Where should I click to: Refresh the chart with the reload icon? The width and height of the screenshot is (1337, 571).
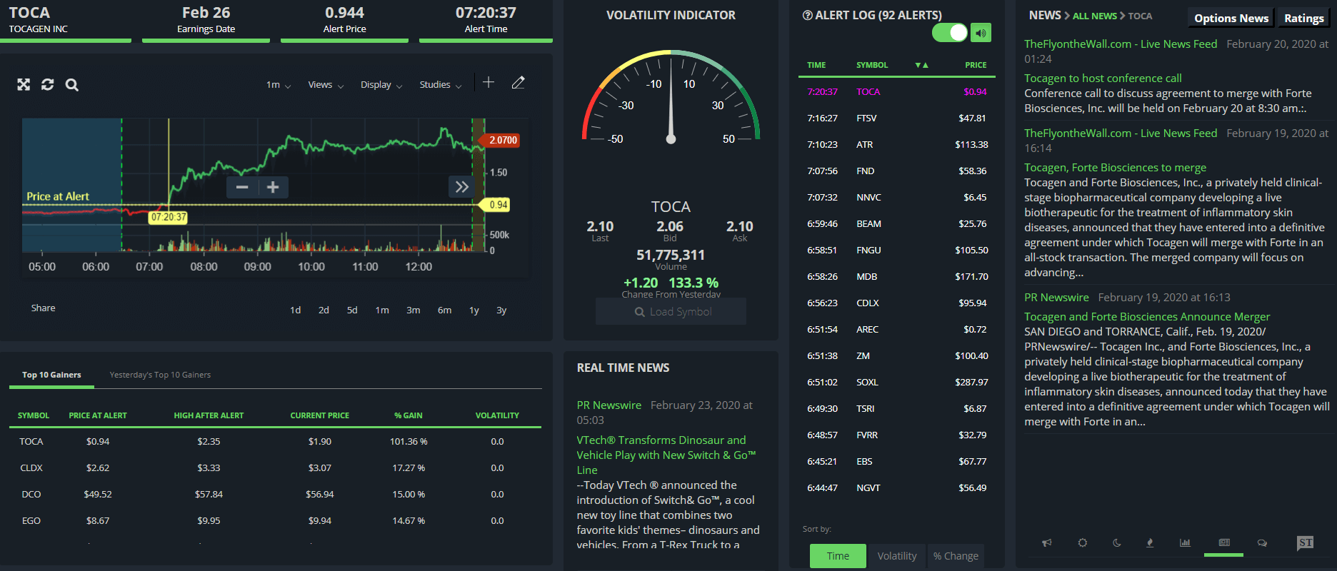48,84
